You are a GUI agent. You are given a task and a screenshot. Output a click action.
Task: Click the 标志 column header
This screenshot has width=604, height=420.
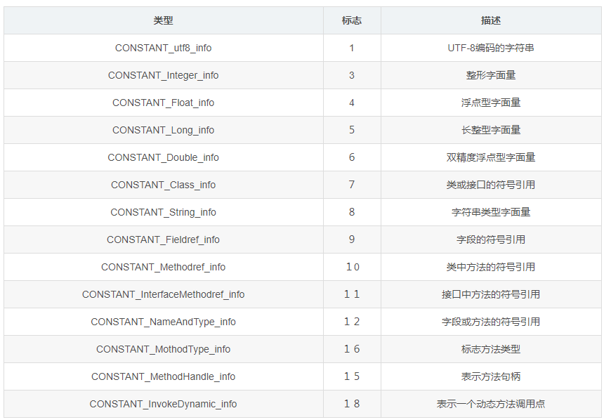(352, 20)
